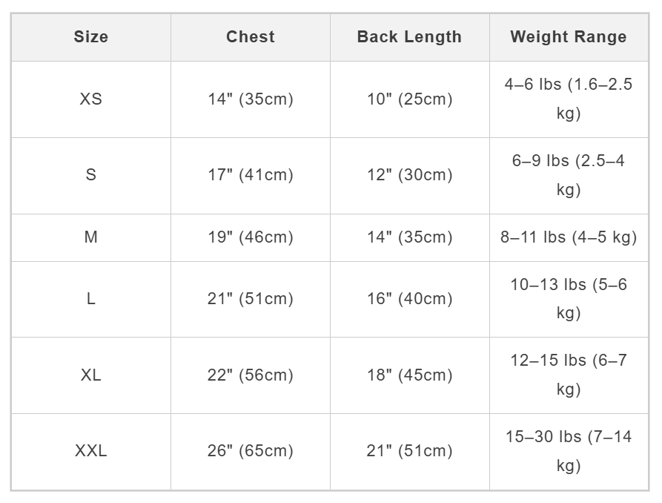Select the XS size cell
The height and width of the screenshot is (503, 662).
click(91, 99)
